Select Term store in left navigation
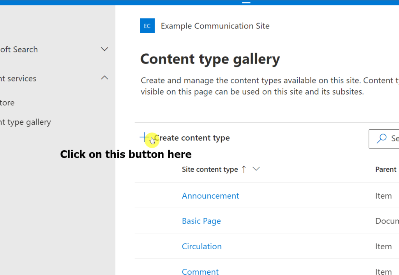Viewport: 399px width, 275px height. (7, 102)
